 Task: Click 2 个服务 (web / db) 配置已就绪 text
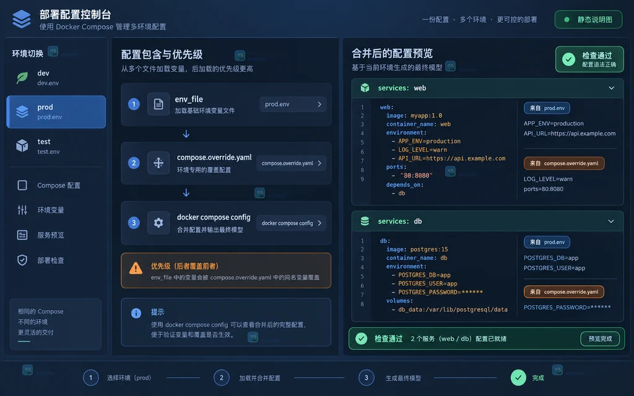pos(459,338)
